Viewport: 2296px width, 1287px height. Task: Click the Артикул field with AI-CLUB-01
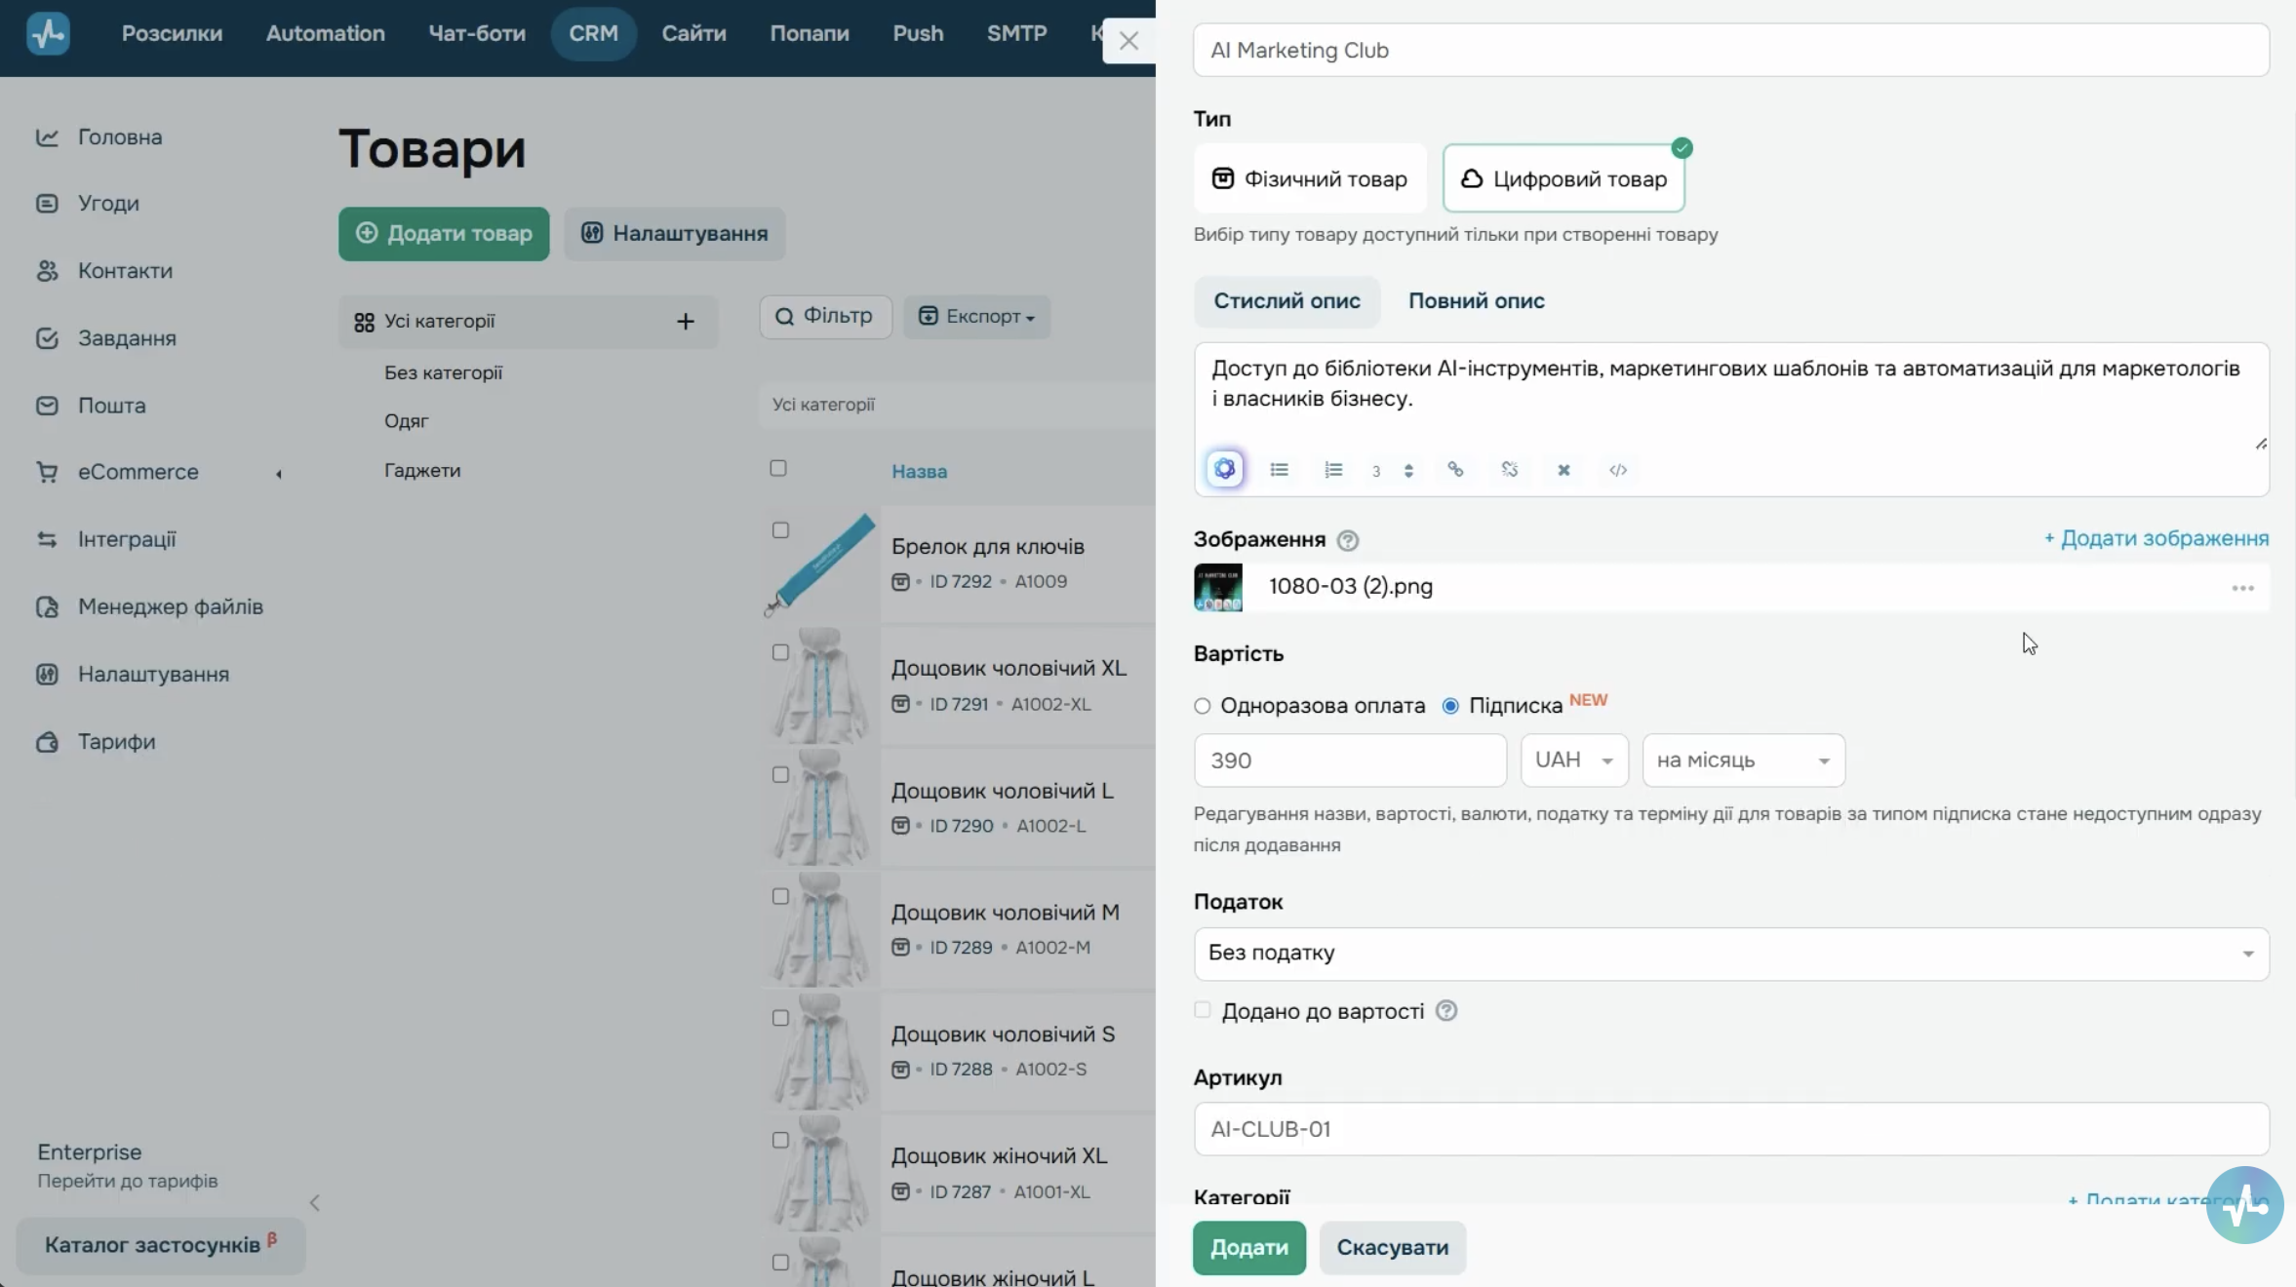coord(1731,1129)
